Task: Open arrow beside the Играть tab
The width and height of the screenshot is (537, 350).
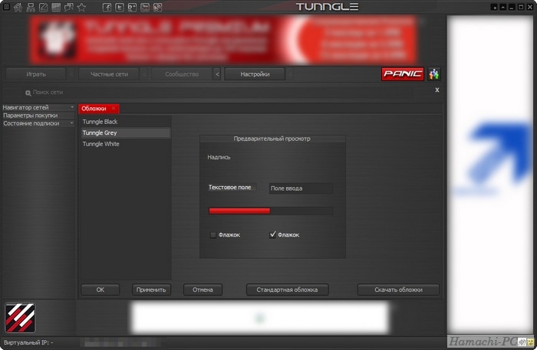Action: point(71,74)
